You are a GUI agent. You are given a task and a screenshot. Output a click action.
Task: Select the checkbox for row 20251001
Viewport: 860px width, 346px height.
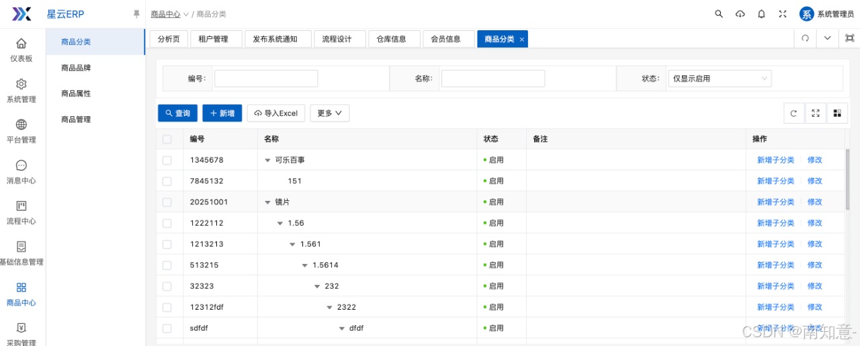pos(167,202)
